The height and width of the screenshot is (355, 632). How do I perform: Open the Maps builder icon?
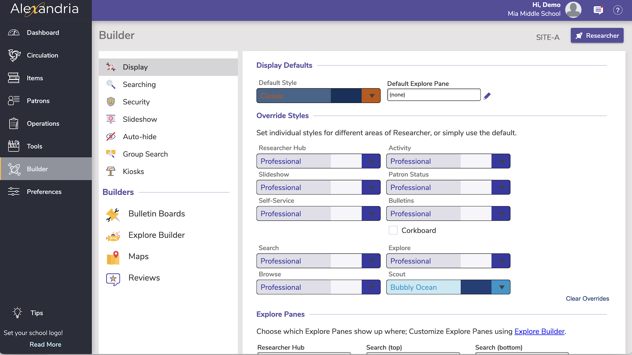tap(113, 257)
